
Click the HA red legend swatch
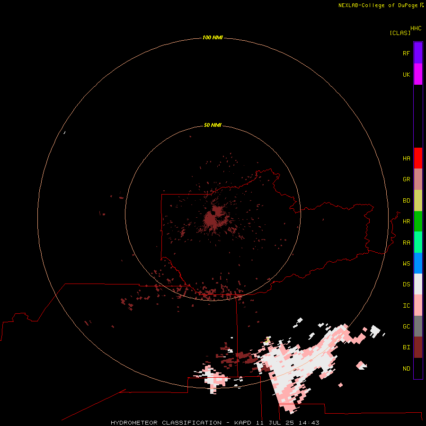[418, 158]
